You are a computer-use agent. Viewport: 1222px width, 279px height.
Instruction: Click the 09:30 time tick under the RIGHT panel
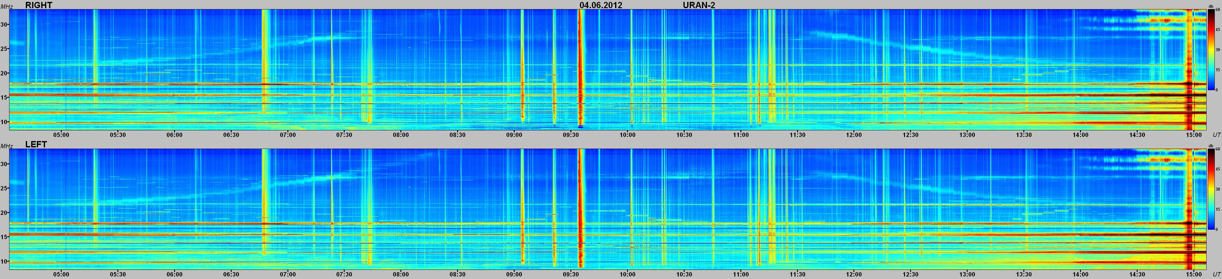click(571, 135)
